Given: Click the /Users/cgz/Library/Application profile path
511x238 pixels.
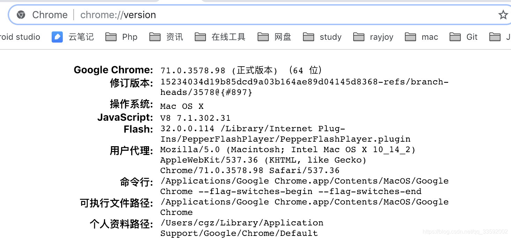Looking at the screenshot, I should (x=242, y=223).
